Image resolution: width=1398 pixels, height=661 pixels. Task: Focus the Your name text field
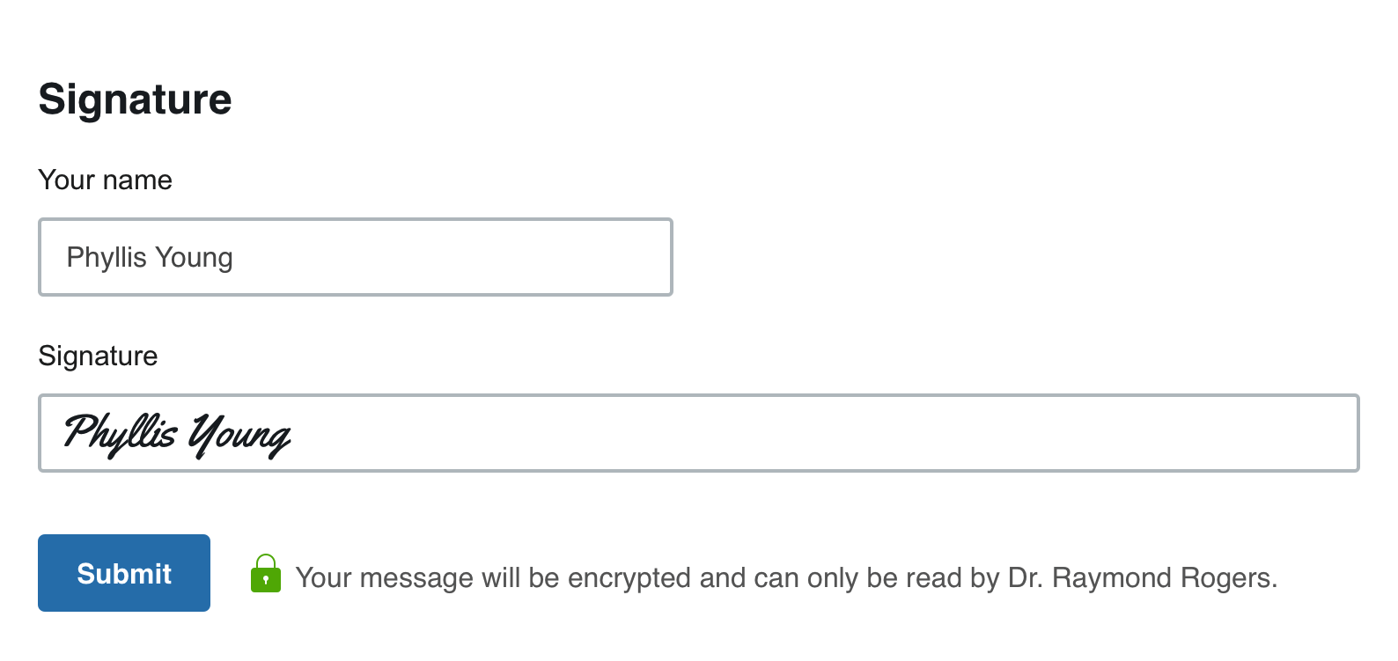pos(356,257)
